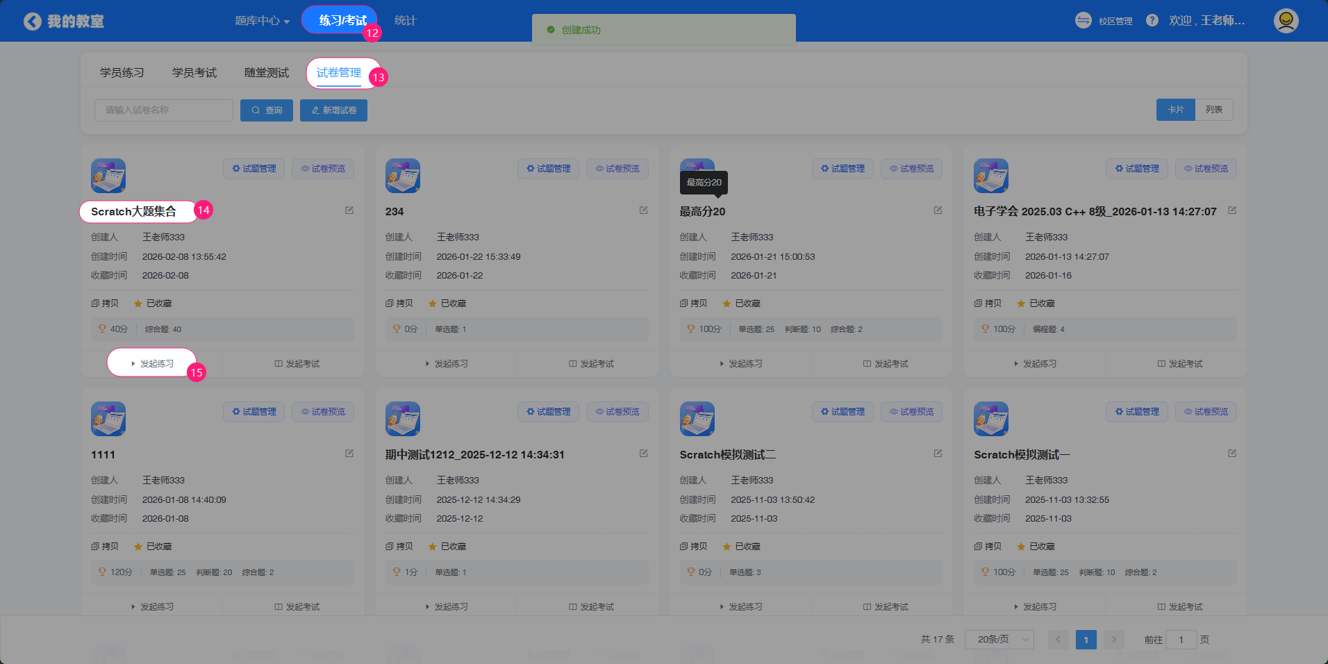This screenshot has height=664, width=1328.
Task: Toggle 已收藏 star on Scratch大题集合 card
Action: tap(153, 304)
